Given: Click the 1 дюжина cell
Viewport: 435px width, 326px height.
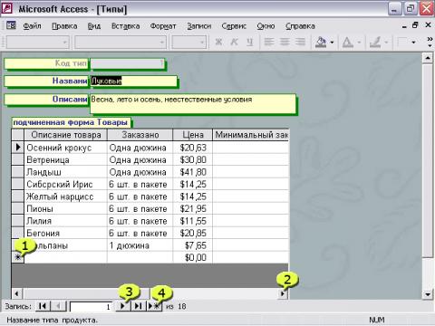Looking at the screenshot, I should pos(140,245).
